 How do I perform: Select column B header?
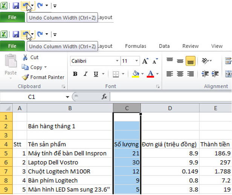(70, 108)
